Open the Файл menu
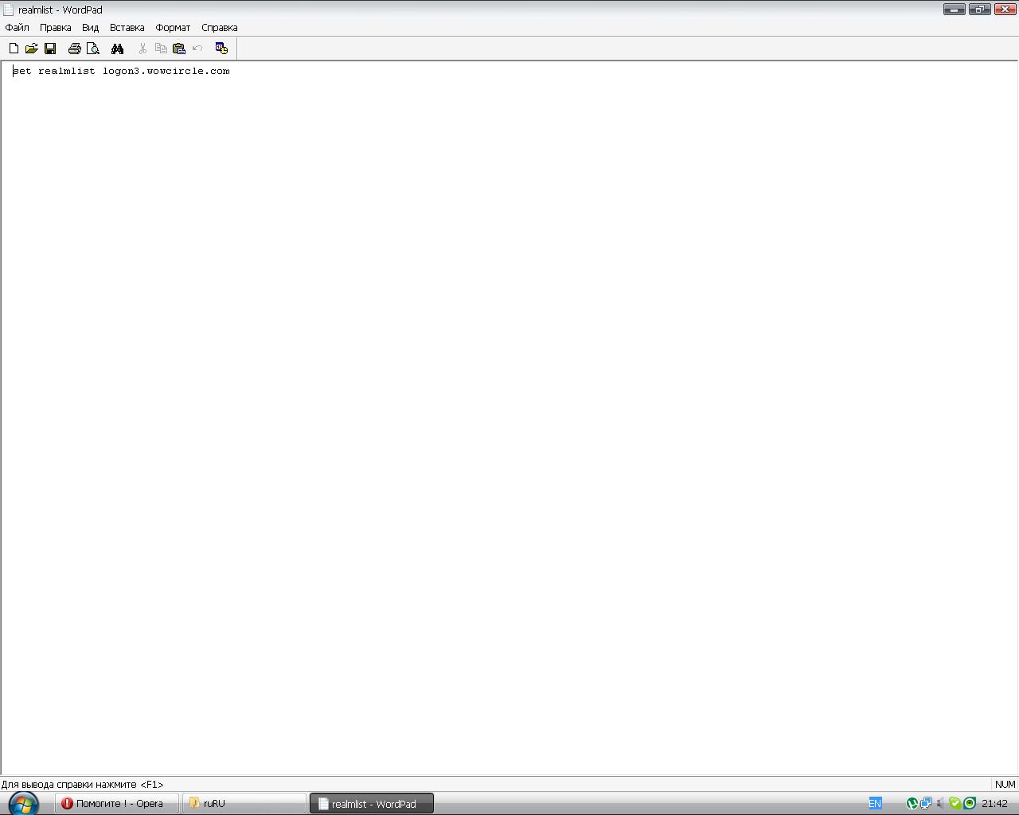Image resolution: width=1019 pixels, height=815 pixels. pyautogui.click(x=17, y=27)
